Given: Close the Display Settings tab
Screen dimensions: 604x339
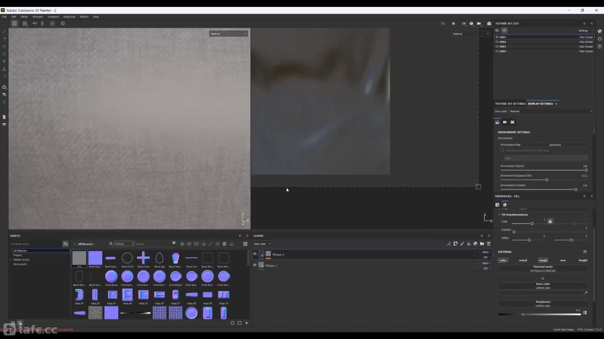Looking at the screenshot, I should 556,104.
